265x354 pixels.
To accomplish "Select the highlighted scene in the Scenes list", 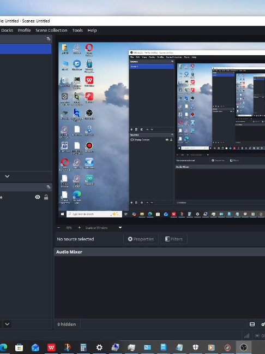I will tap(26, 49).
